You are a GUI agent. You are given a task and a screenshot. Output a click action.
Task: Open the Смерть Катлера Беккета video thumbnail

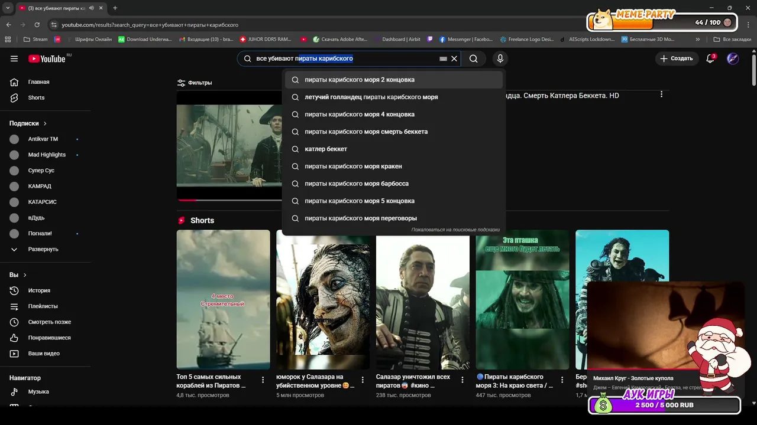230,145
